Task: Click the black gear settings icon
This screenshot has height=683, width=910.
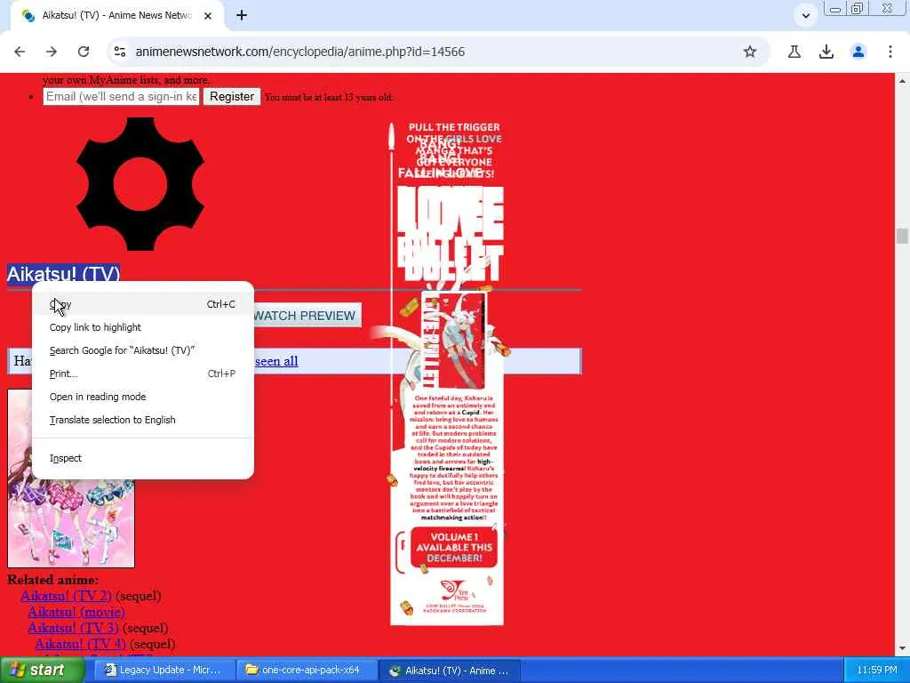Action: pyautogui.click(x=140, y=184)
